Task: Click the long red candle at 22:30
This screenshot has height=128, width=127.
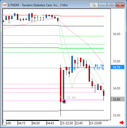Action: click(x=61, y=85)
